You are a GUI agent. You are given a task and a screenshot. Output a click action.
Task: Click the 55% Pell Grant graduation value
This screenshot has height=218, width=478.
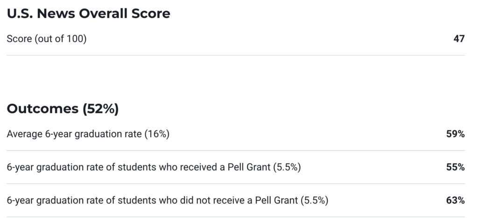[x=455, y=167]
